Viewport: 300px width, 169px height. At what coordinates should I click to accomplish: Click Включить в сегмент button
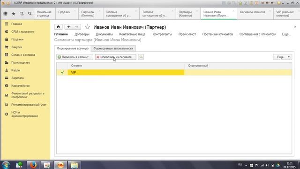(75, 57)
